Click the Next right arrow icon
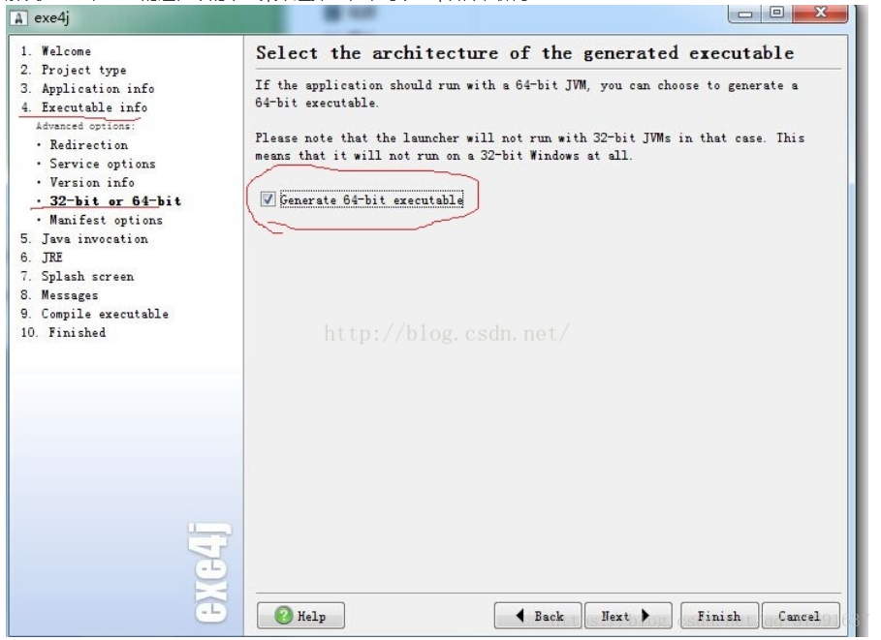881x640 pixels. pyautogui.click(x=645, y=615)
